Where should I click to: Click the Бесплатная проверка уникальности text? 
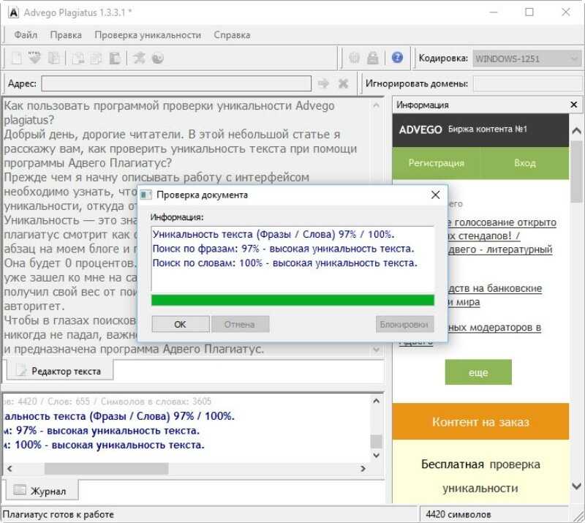480,476
